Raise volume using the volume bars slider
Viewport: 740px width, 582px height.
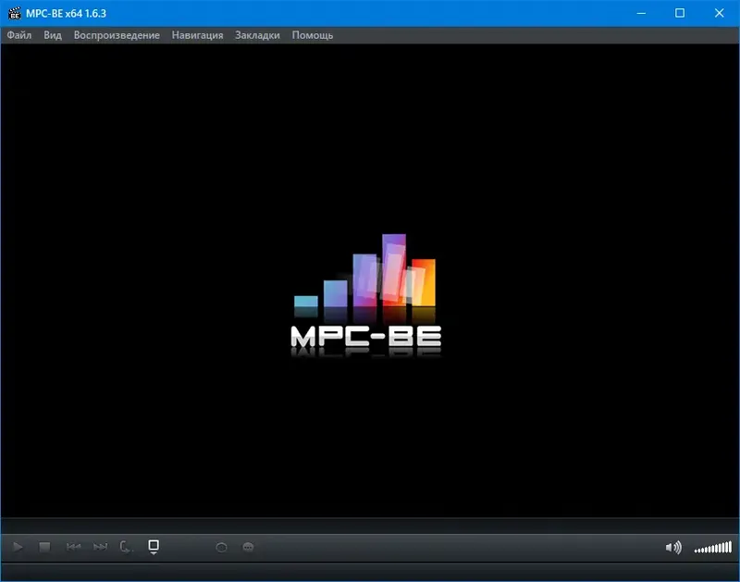[x=712, y=548]
